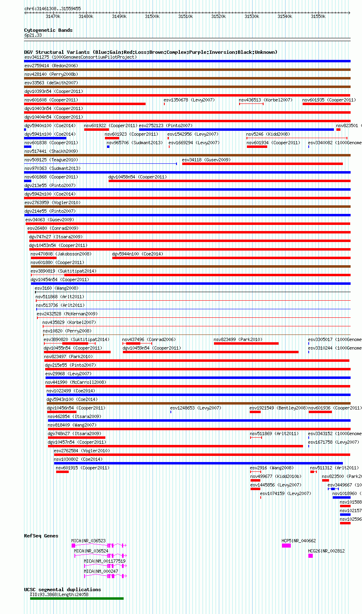Select esv26480 (Conrad2009) variant label
This screenshot has height=614, width=362.
tap(53, 228)
